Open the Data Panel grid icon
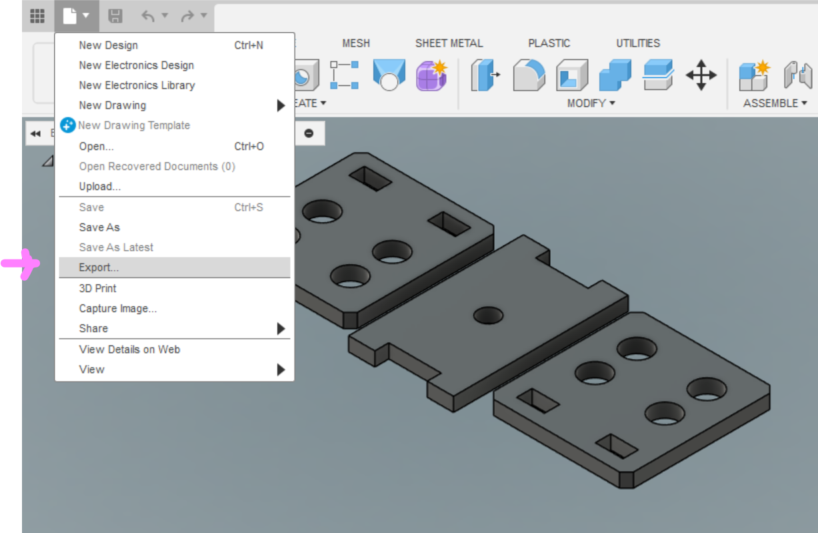The height and width of the screenshot is (533, 818). 37,15
